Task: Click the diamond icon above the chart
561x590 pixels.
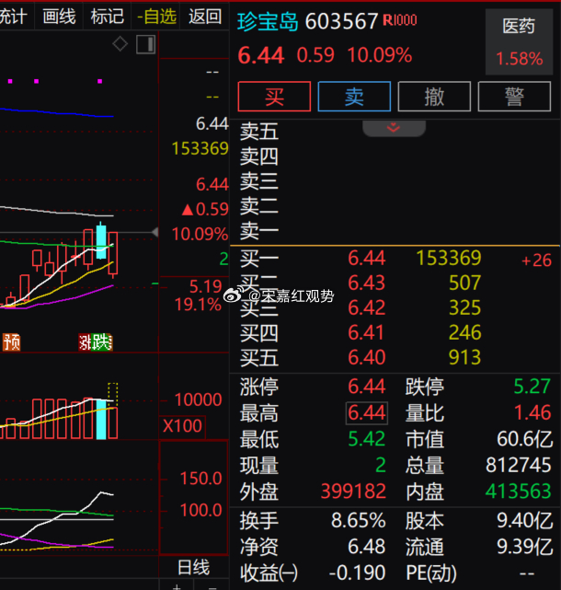Action: [x=120, y=44]
